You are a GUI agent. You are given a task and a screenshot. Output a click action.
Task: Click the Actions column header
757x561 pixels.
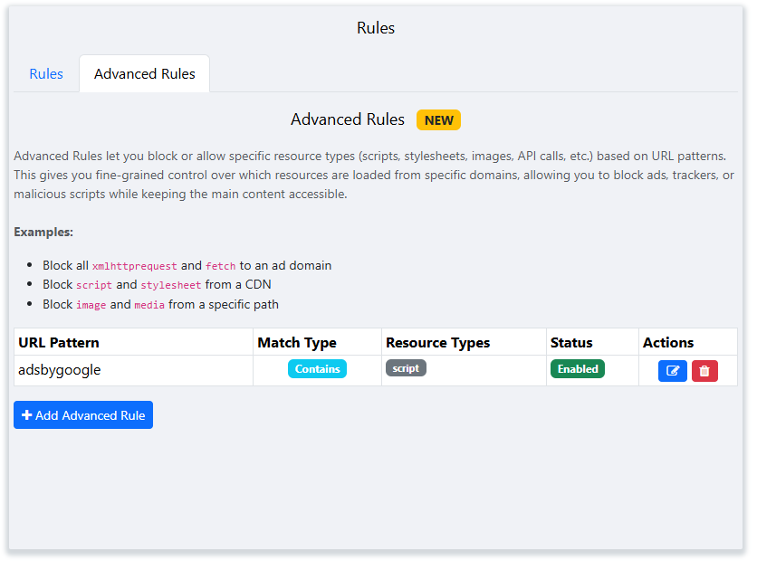click(667, 342)
